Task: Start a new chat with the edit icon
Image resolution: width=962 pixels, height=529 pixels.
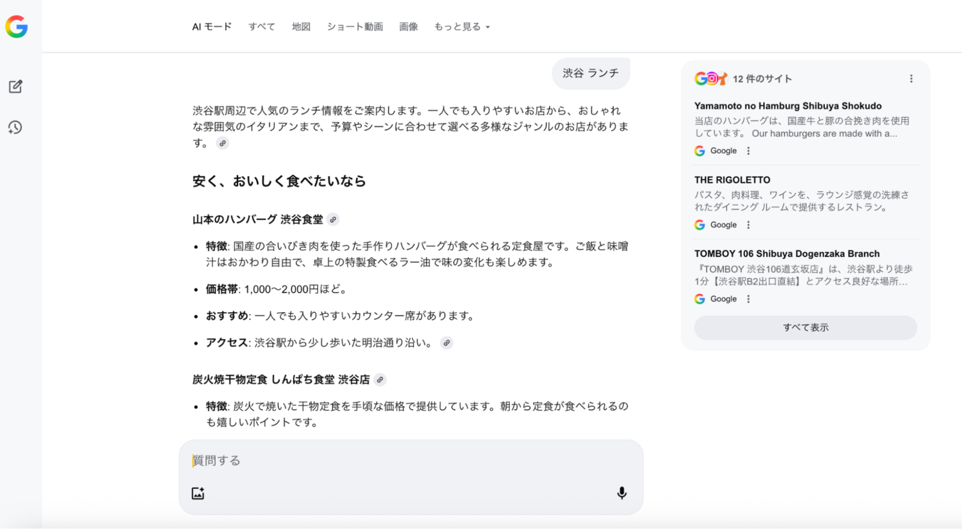Action: click(x=16, y=86)
